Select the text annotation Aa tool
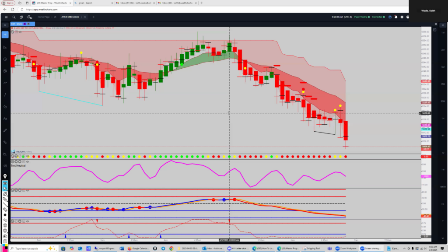Image resolution: width=448 pixels, height=252 pixels. click(x=5, y=119)
